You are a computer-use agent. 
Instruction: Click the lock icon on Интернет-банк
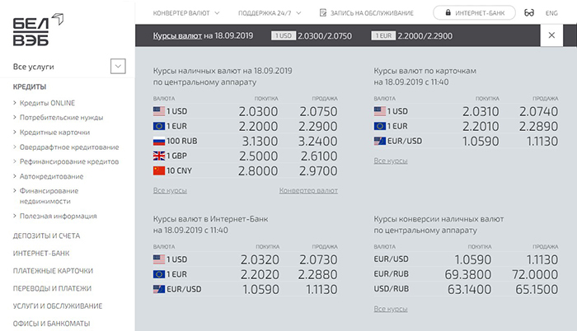pyautogui.click(x=448, y=13)
